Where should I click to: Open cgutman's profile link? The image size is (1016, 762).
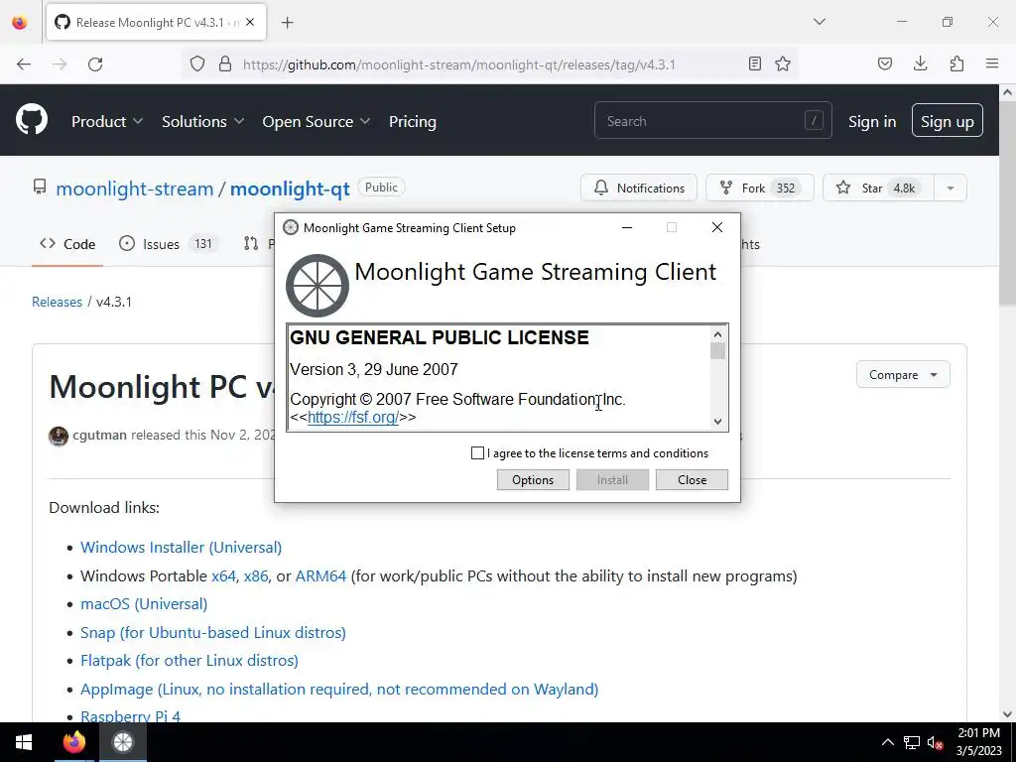[x=100, y=435]
